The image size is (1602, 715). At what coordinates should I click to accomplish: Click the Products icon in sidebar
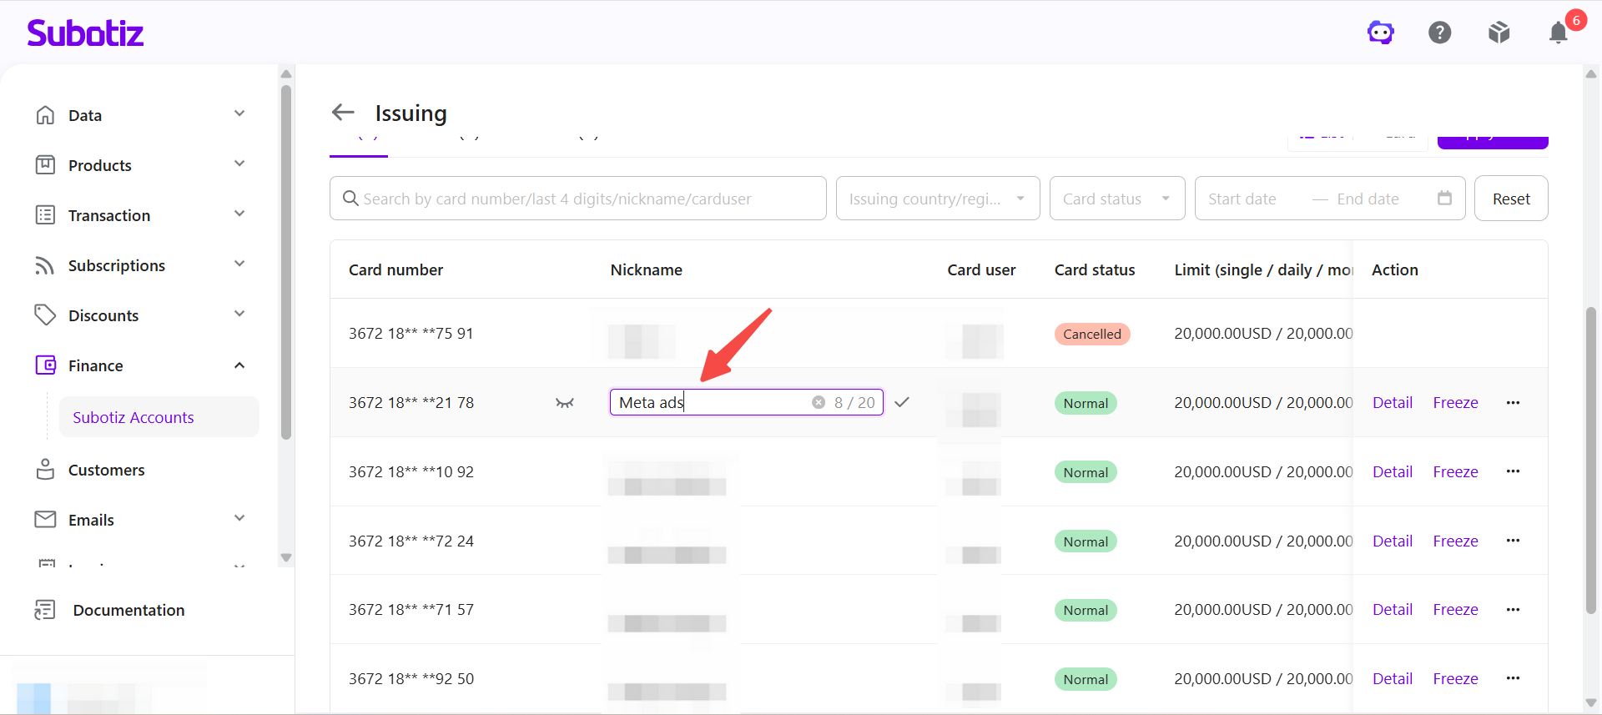click(x=45, y=165)
